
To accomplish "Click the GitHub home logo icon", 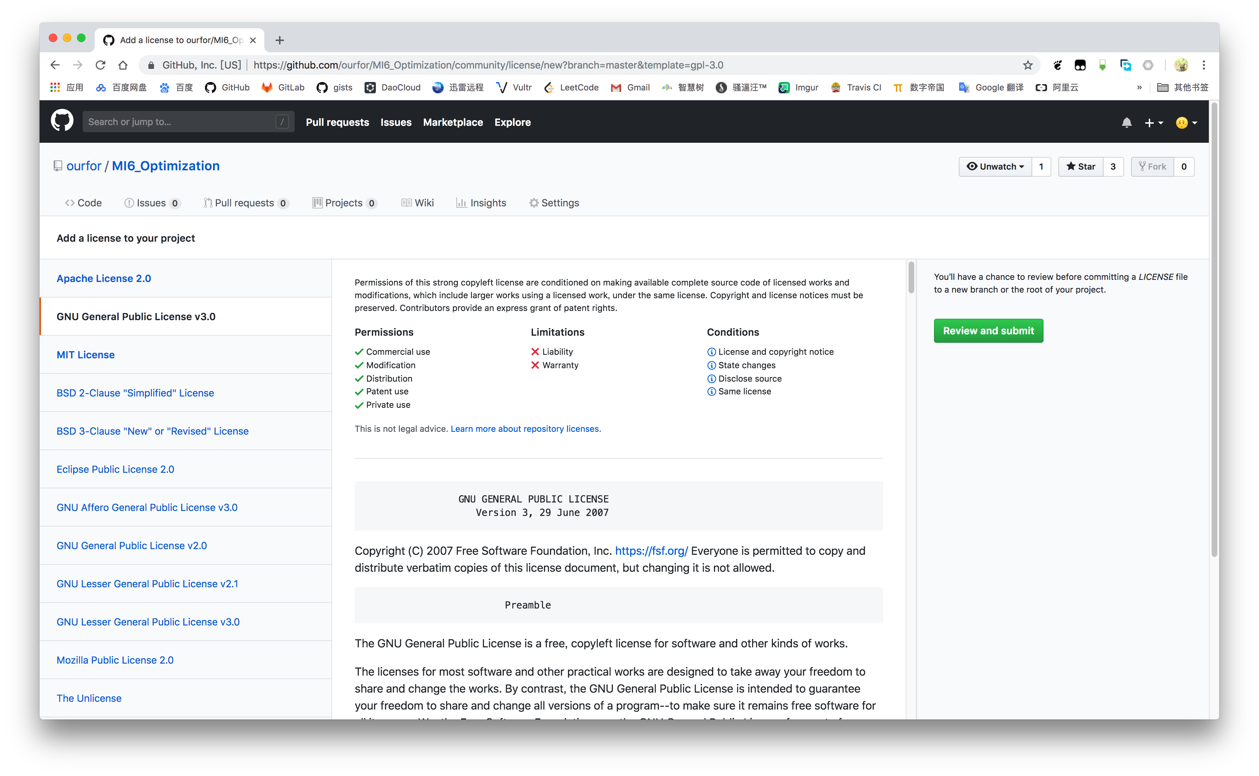I will click(x=62, y=122).
